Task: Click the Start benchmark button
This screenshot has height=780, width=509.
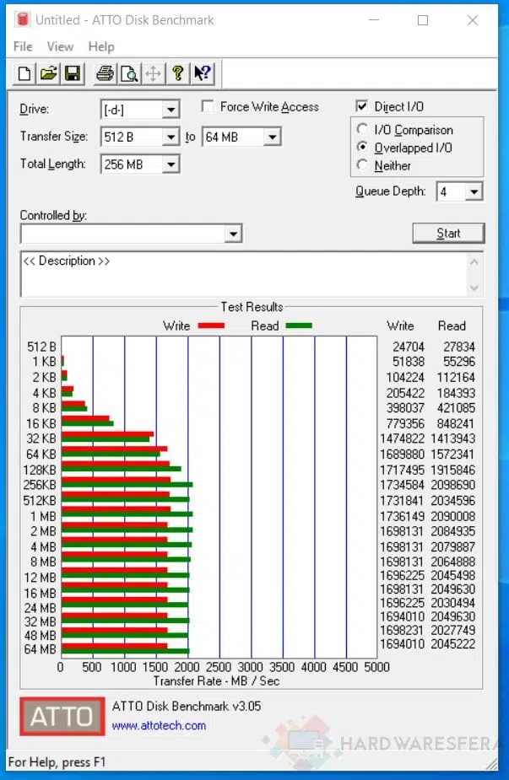Action: click(x=448, y=233)
